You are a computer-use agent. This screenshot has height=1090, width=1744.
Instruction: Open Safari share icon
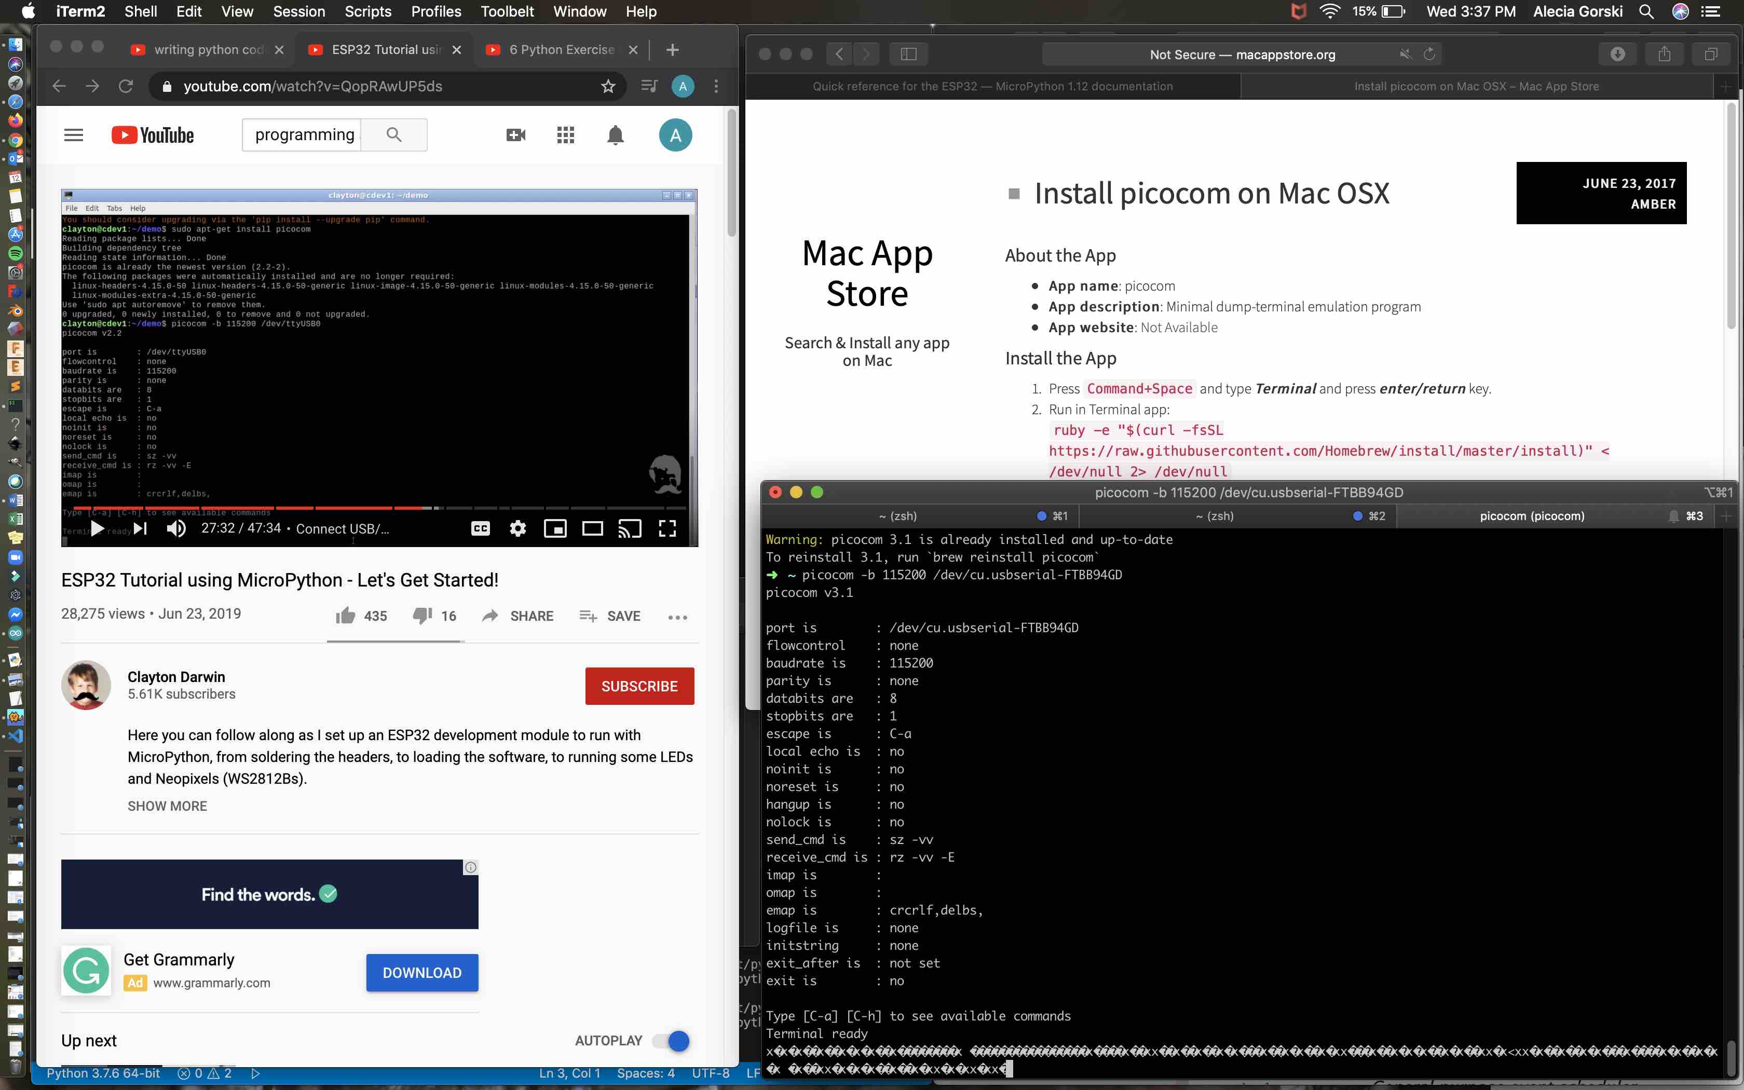point(1664,54)
